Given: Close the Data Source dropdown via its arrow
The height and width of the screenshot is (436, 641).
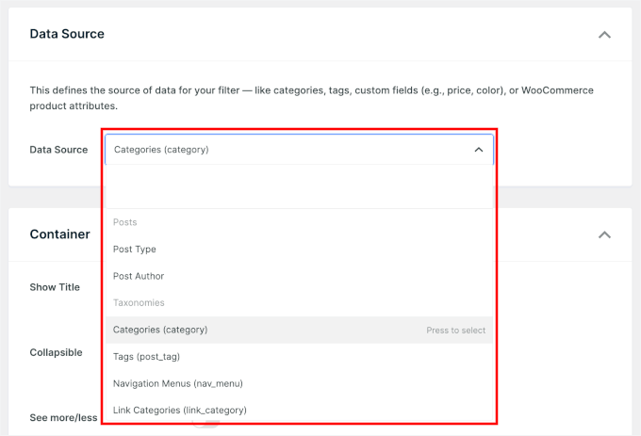Looking at the screenshot, I should point(478,150).
